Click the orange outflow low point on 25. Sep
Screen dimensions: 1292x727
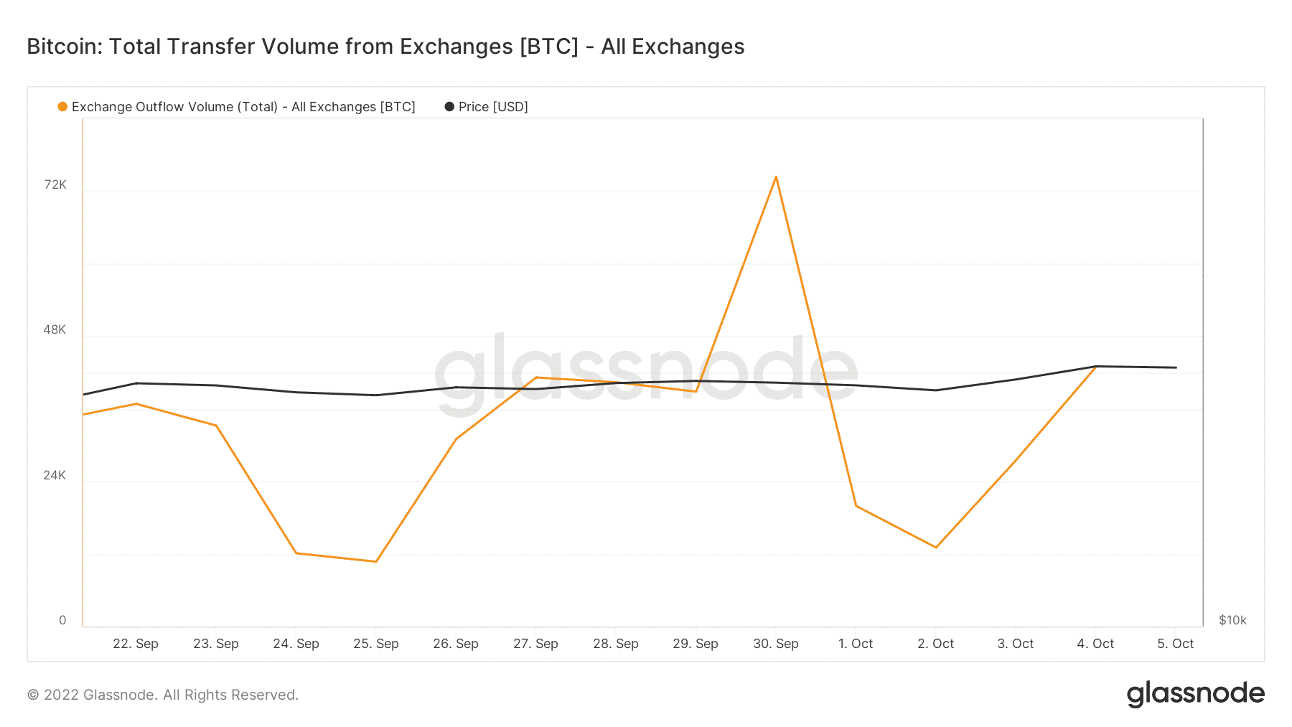[x=376, y=561]
